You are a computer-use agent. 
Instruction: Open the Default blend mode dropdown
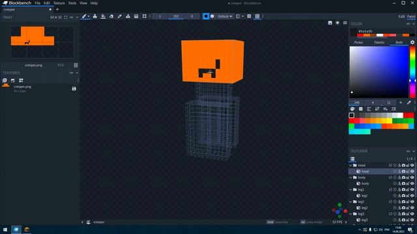coord(225,16)
